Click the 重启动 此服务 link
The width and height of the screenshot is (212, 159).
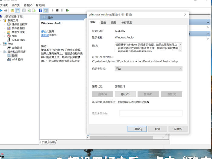click(x=45, y=35)
